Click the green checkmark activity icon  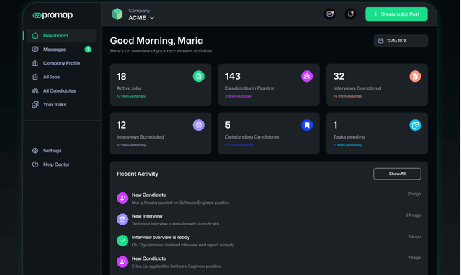click(122, 241)
